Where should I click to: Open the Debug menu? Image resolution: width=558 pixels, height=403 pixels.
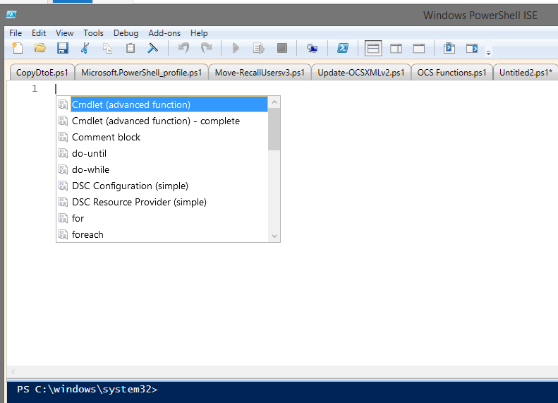pyautogui.click(x=126, y=33)
